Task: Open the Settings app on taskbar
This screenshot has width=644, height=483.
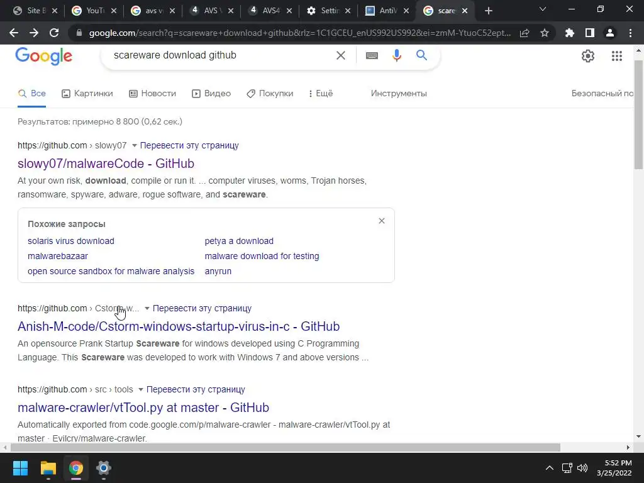Action: click(x=104, y=468)
